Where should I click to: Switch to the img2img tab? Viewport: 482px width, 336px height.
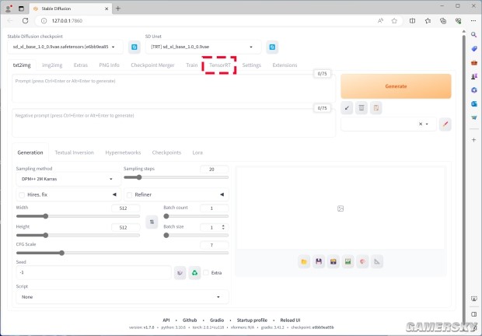[x=52, y=65]
